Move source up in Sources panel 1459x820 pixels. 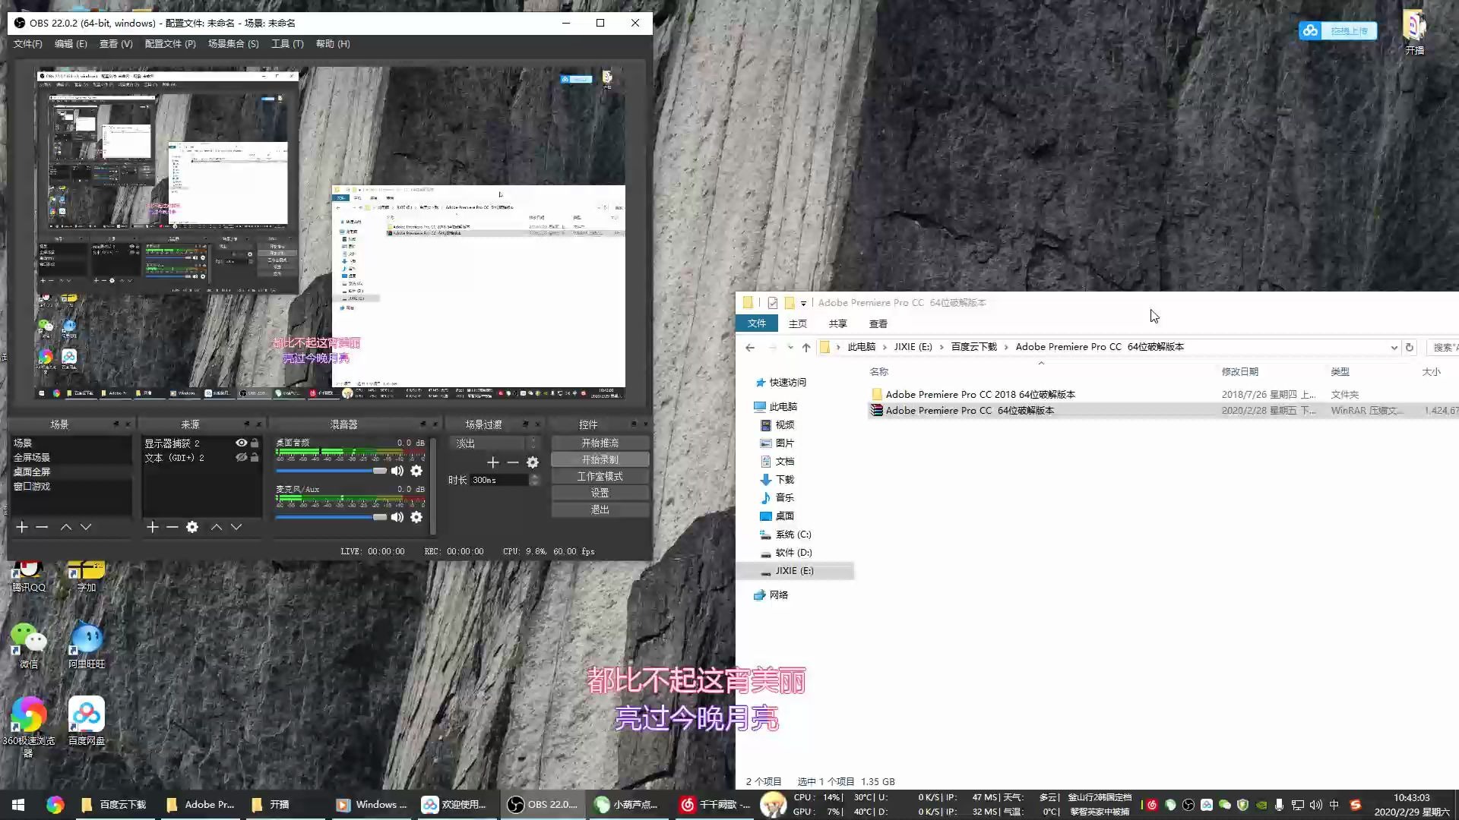[217, 527]
